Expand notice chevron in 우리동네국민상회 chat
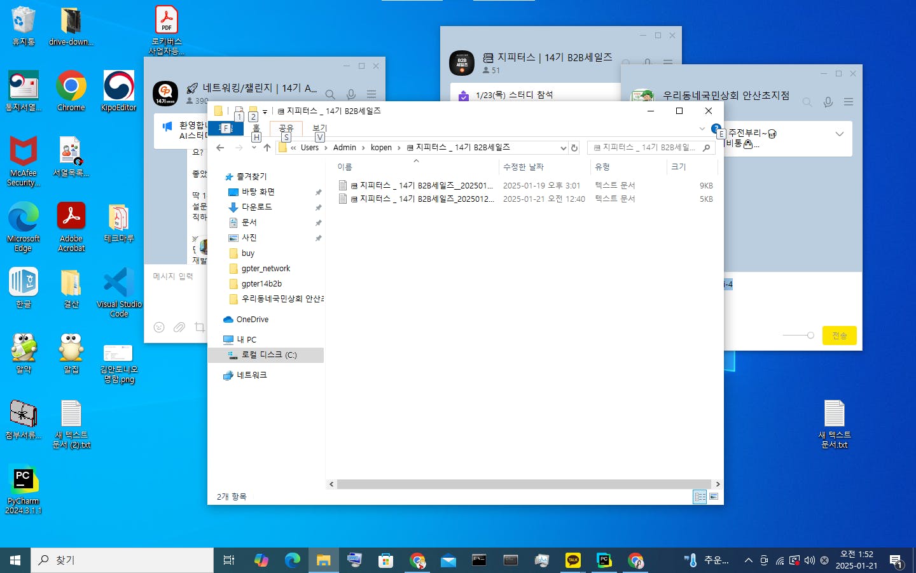This screenshot has height=573, width=916. (x=840, y=134)
